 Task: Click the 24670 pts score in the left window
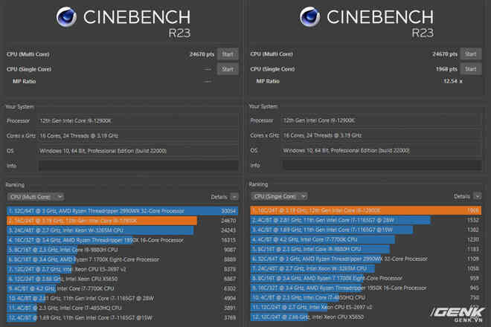202,54
